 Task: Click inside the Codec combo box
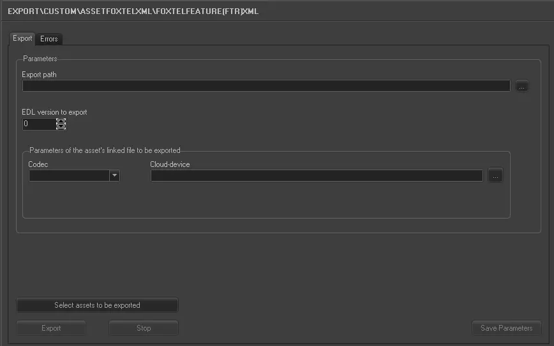tap(69, 176)
